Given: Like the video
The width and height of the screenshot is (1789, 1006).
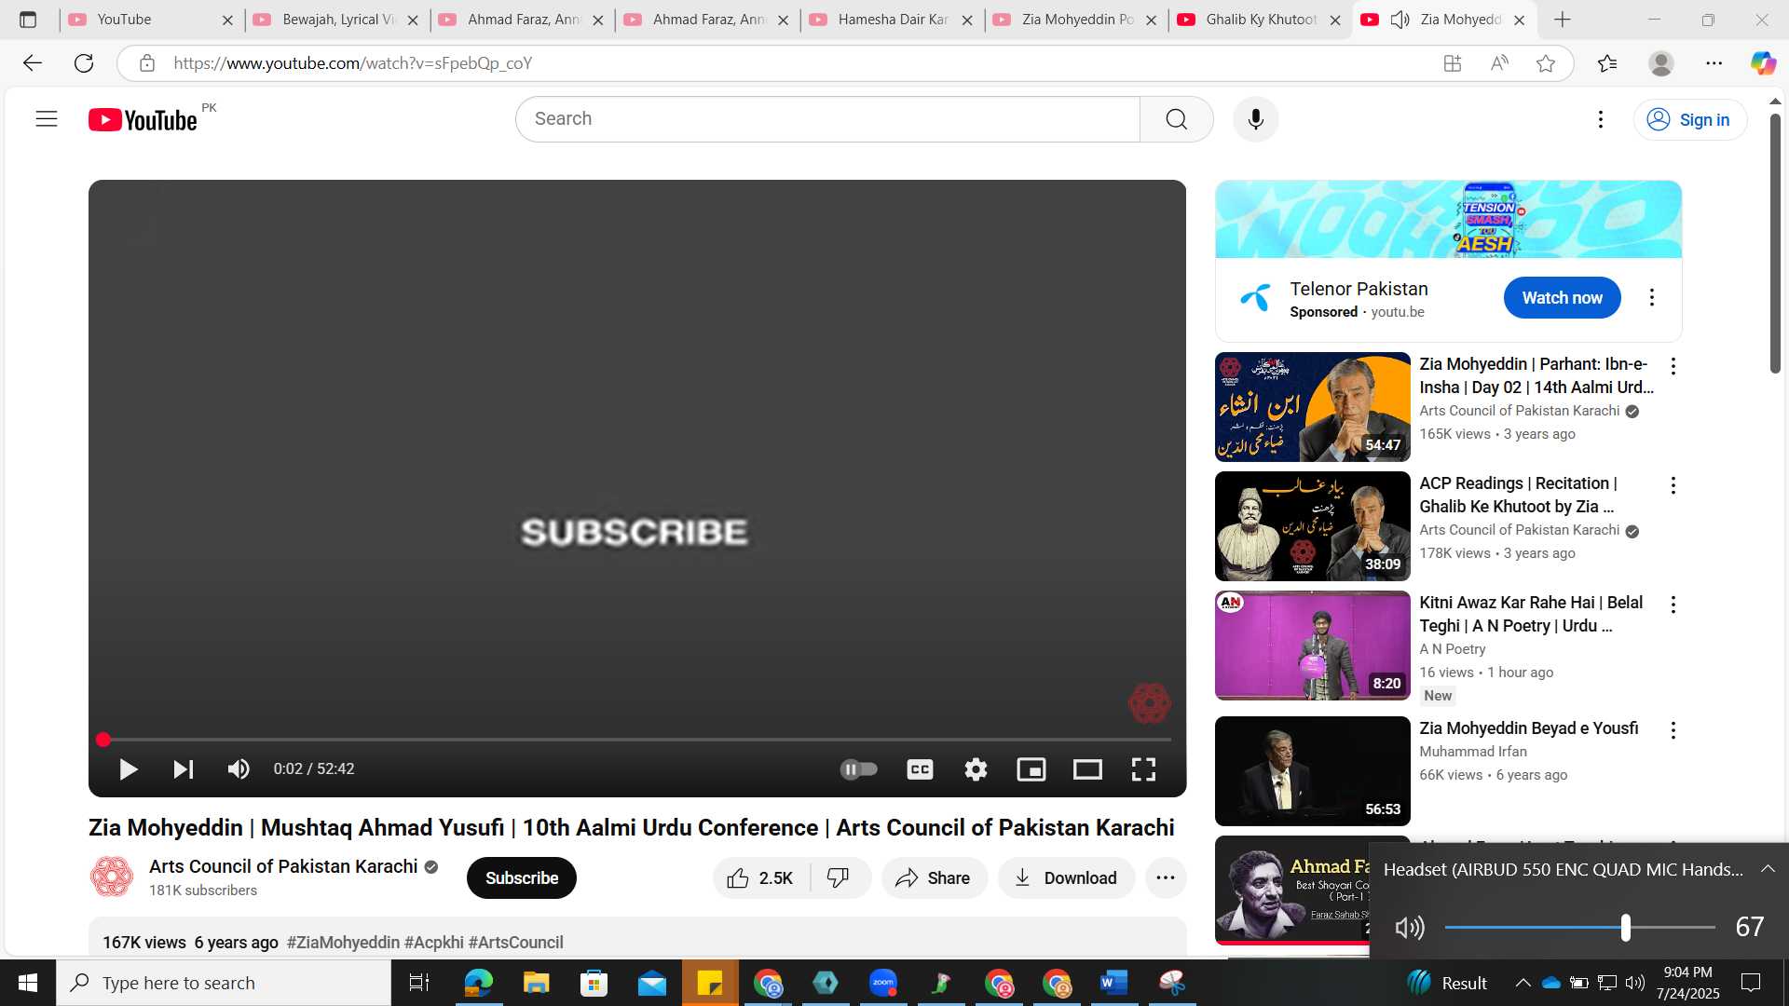Looking at the screenshot, I should [x=761, y=878].
